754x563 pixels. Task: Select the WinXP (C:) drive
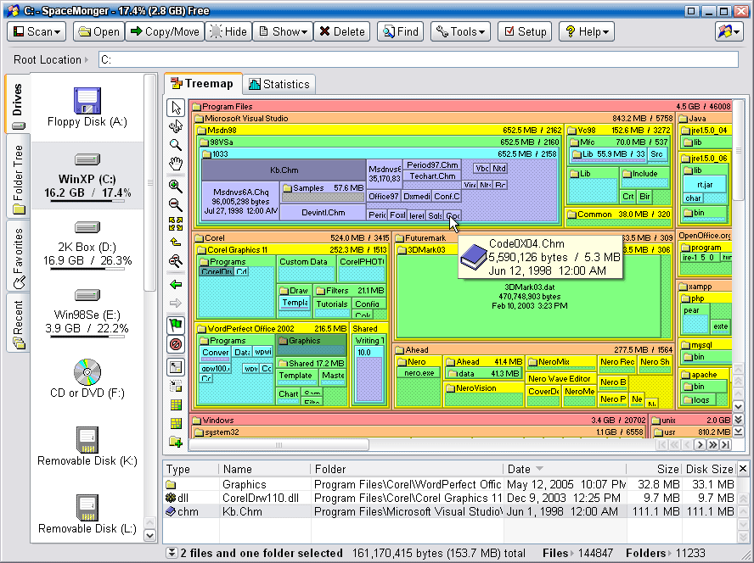(87, 176)
